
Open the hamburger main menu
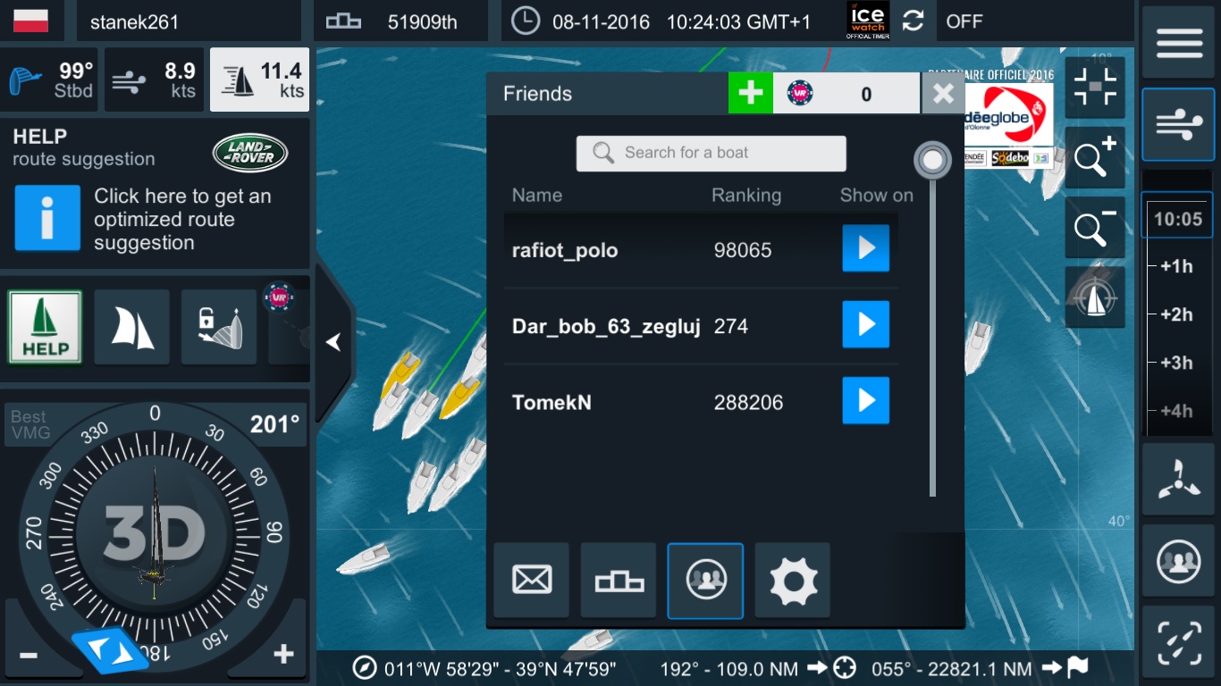point(1179,43)
